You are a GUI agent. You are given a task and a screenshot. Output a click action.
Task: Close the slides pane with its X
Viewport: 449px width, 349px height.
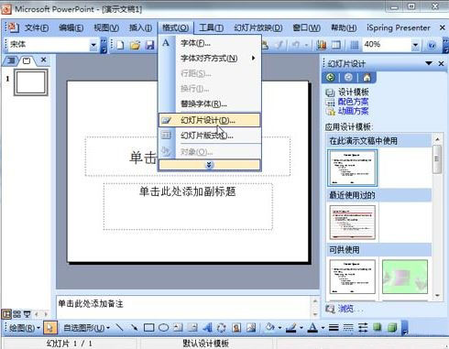[43, 60]
